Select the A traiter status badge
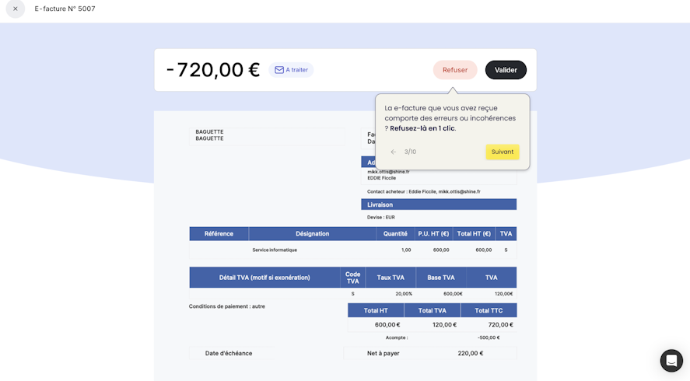690x381 pixels. 291,70
